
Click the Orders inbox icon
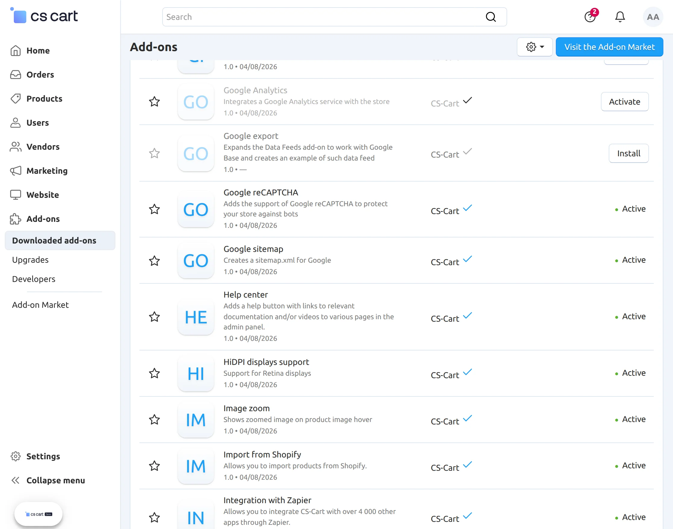(x=16, y=75)
